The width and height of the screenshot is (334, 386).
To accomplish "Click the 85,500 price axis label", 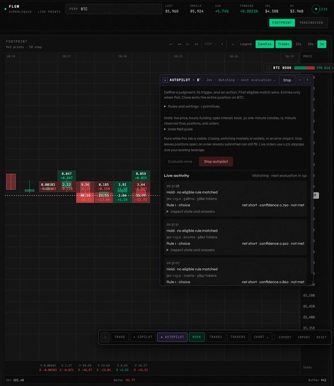I will [x=309, y=295].
